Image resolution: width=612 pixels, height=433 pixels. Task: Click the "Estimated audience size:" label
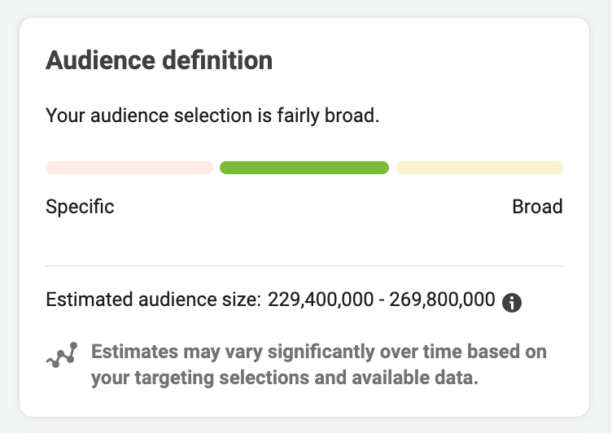154,300
